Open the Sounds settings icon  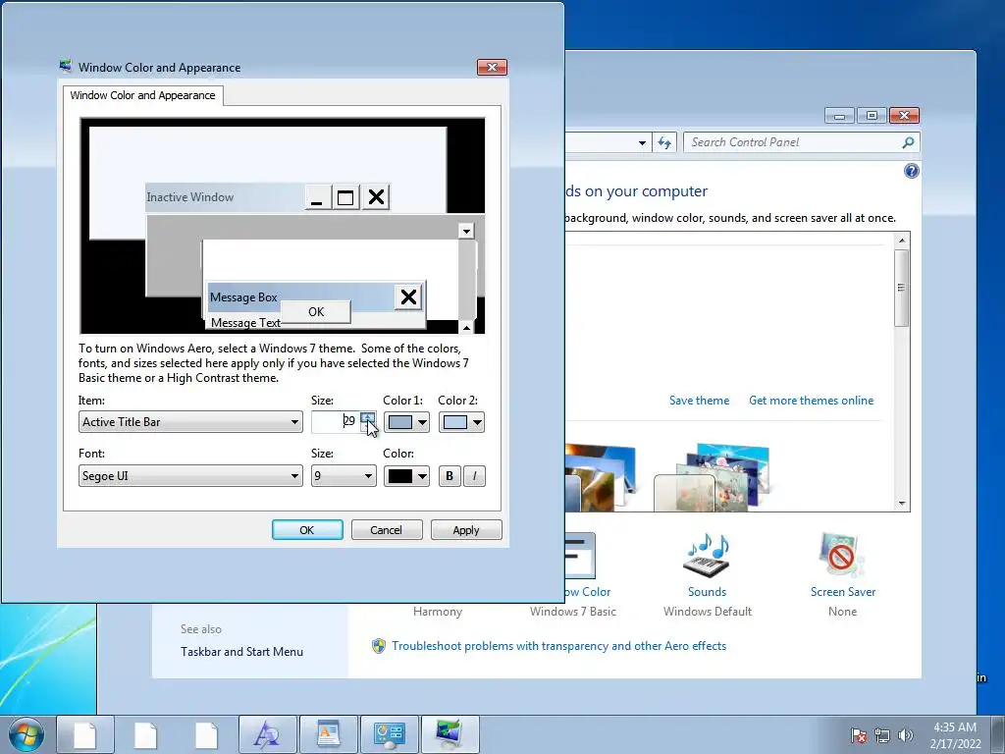(x=707, y=556)
